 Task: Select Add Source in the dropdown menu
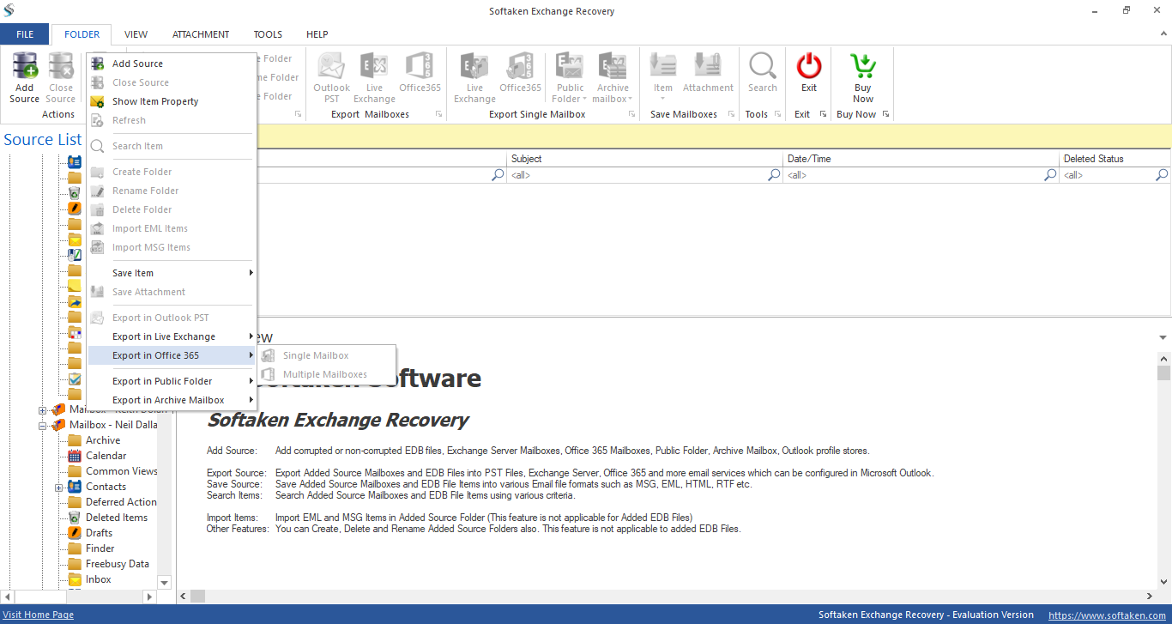(x=172, y=64)
